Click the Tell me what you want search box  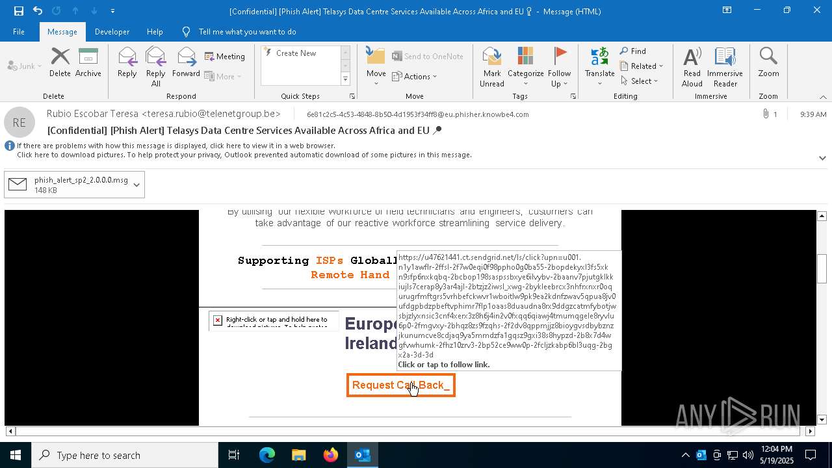(x=247, y=31)
